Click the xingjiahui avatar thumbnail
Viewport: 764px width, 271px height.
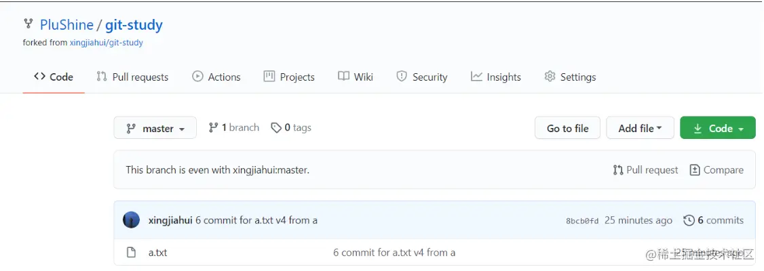[131, 220]
